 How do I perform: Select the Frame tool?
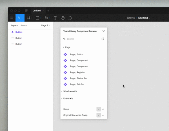28,18
